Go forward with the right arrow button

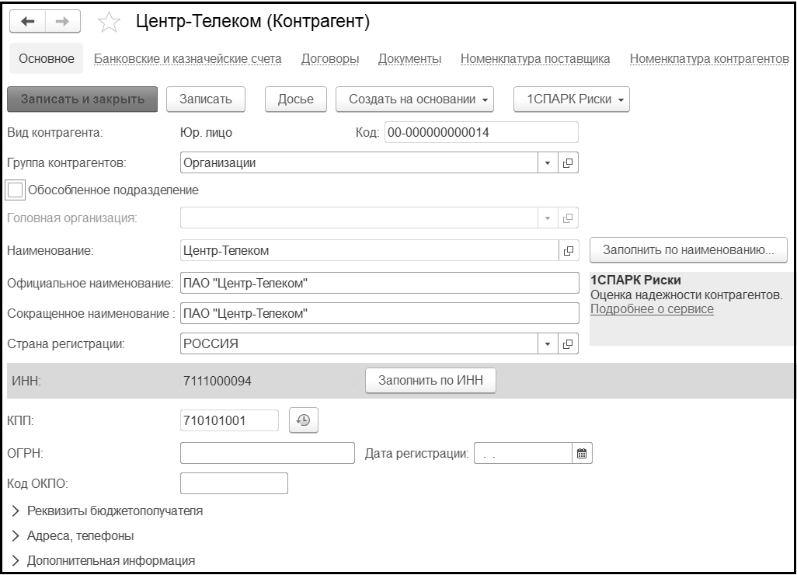pyautogui.click(x=62, y=21)
